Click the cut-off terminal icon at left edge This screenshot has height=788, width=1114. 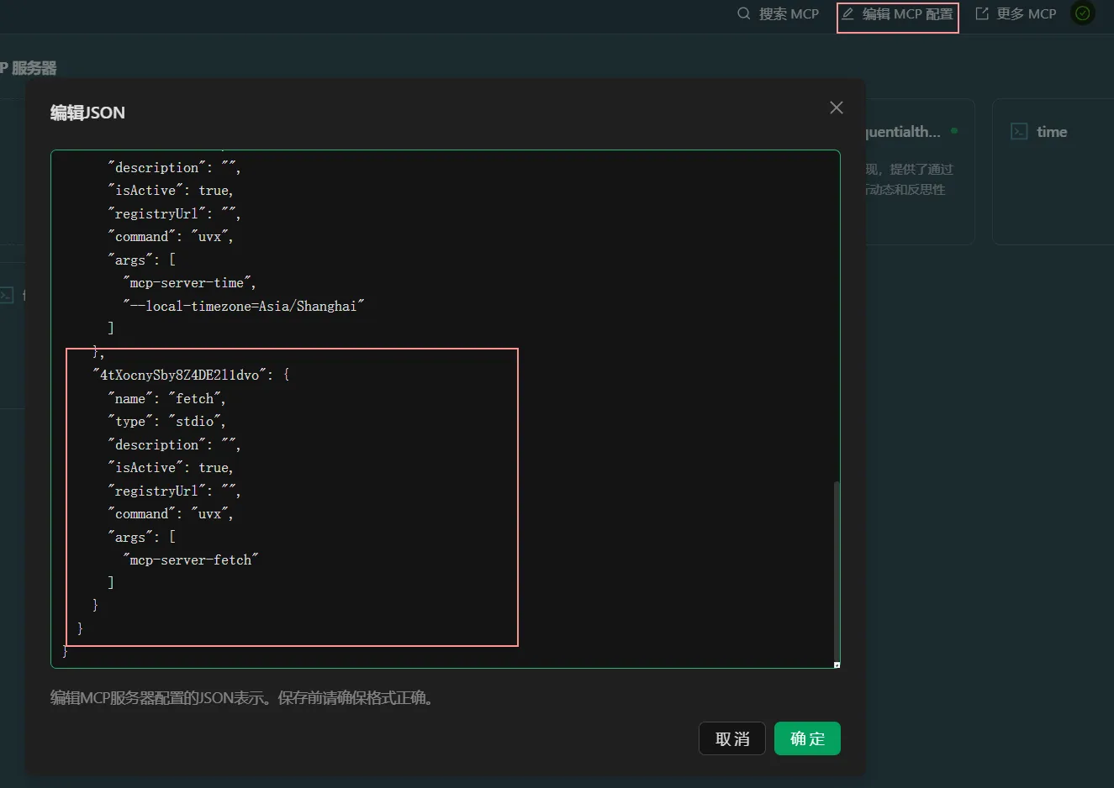(x=7, y=295)
